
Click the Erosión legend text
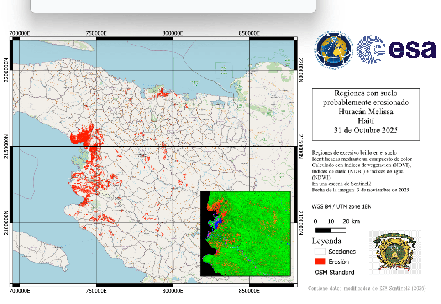[338, 262]
